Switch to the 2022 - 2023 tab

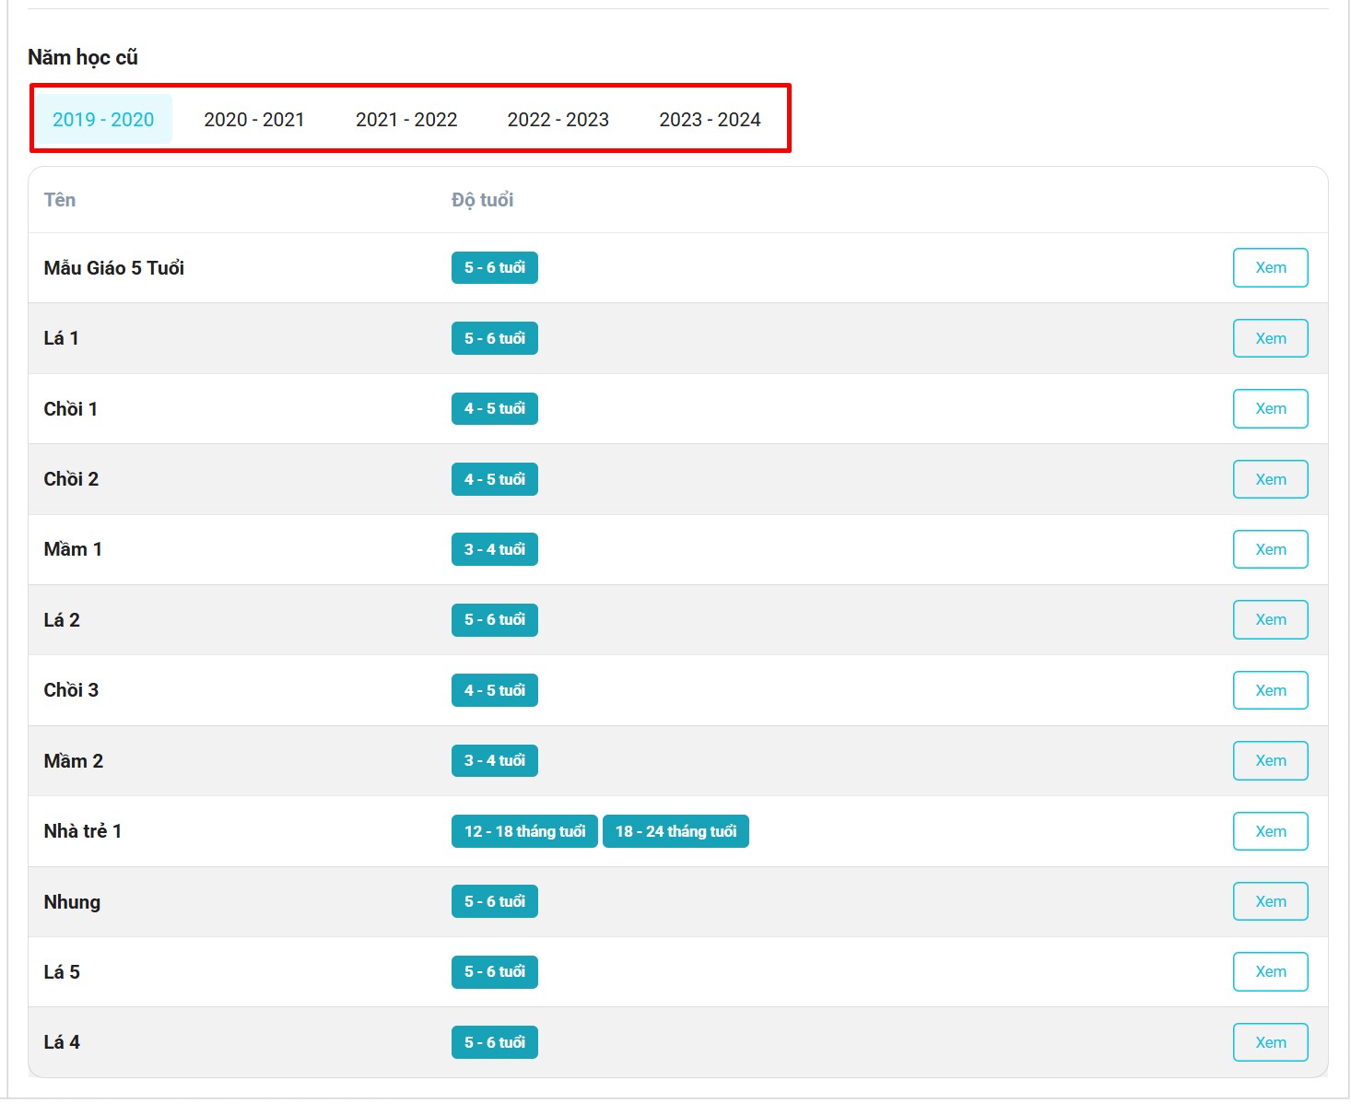point(558,120)
